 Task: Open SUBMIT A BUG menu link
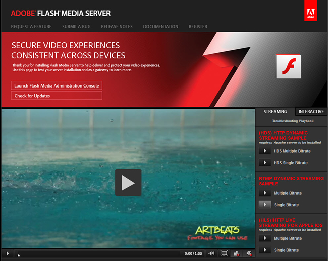pos(76,27)
